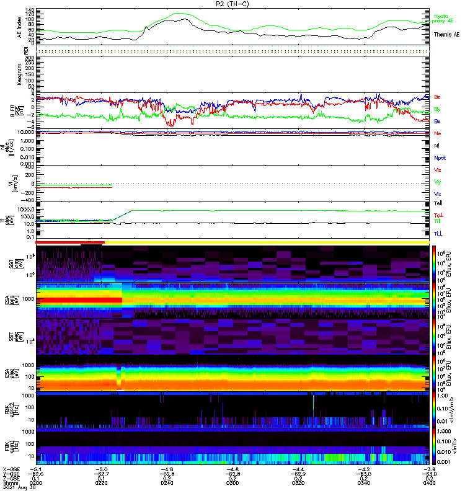Image resolution: width=465 pixels, height=496 pixels.
Task: Click the plot title P2 (TH-C)
Action: click(x=232, y=4)
